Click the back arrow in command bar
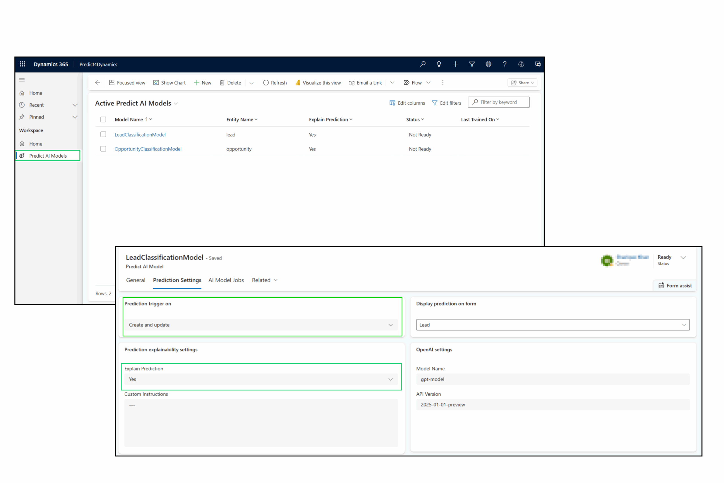 click(98, 83)
